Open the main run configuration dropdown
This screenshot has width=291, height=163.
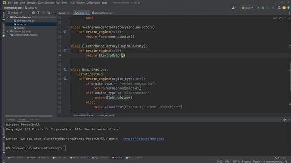coord(247,8)
